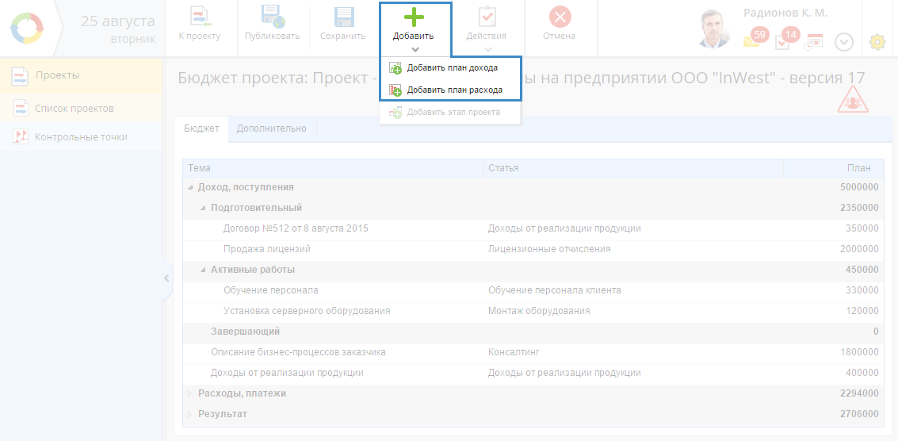Collapse the Доход, поступления group
Image resolution: width=898 pixels, height=441 pixels.
click(190, 187)
